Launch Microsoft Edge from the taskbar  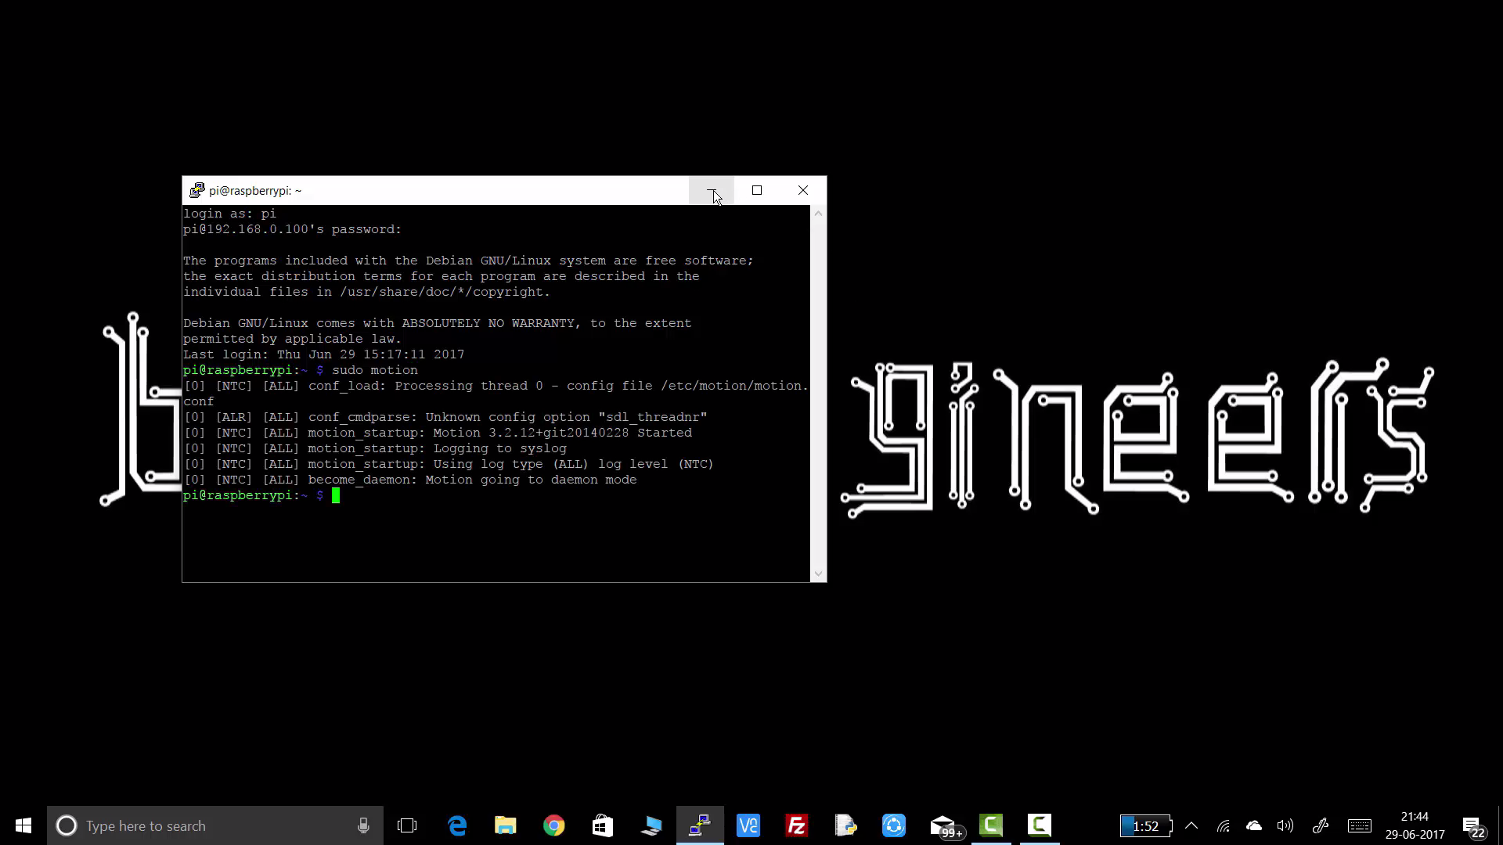coord(457,825)
